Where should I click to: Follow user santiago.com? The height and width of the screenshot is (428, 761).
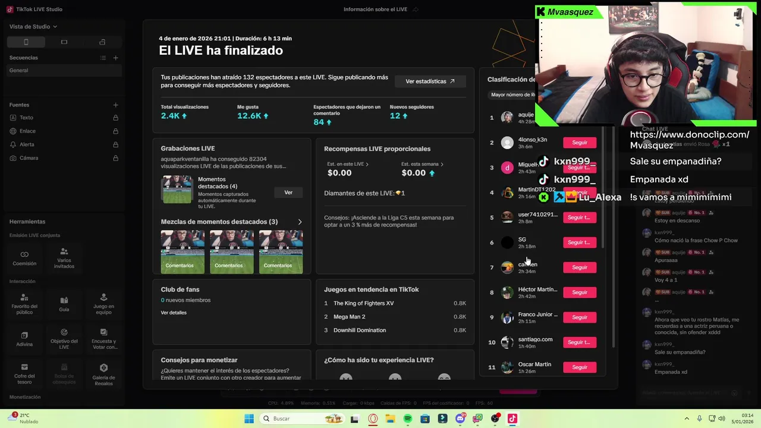coord(580,342)
